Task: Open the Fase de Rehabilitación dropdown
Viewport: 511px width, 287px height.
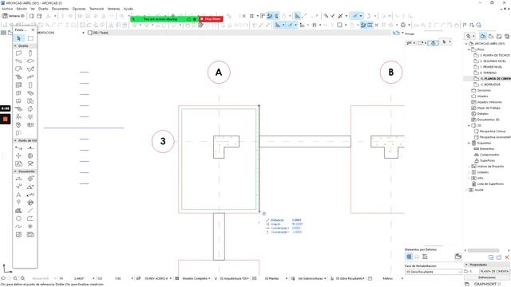Action: [434, 272]
